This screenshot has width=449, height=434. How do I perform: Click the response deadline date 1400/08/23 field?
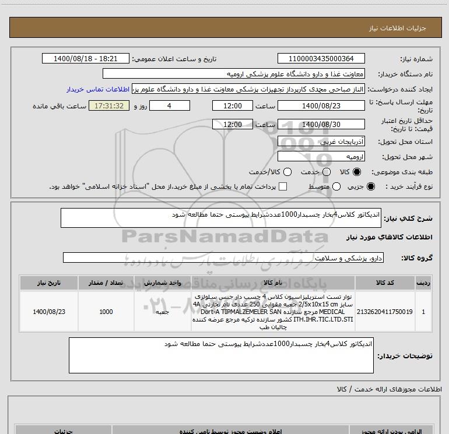321,105
